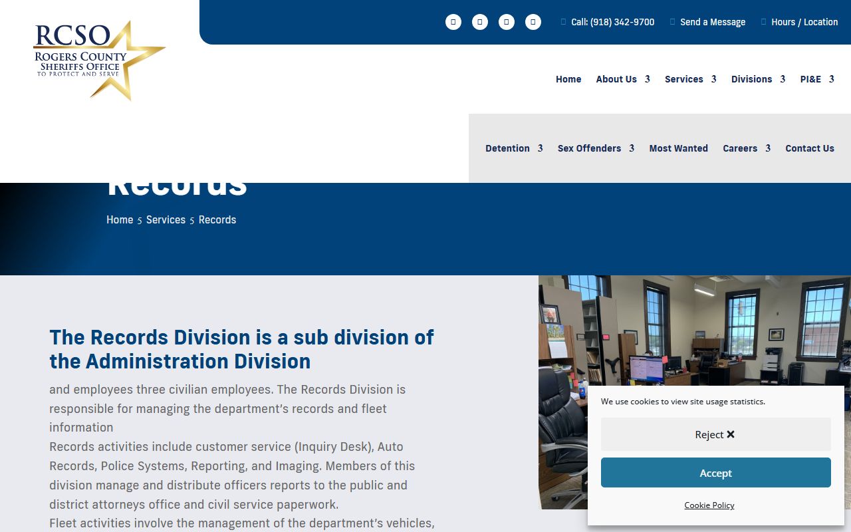This screenshot has width=851, height=532.
Task: Click the icon beside Hours / Location
Action: point(764,22)
